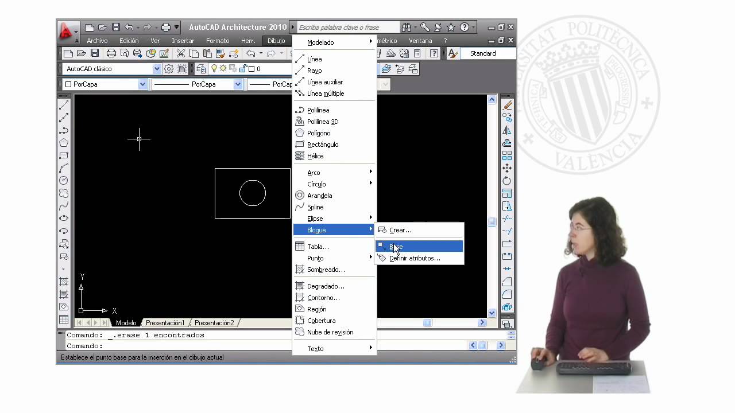This screenshot has width=735, height=413.
Task: Switch to Presentación2 tab
Action: coord(214,323)
